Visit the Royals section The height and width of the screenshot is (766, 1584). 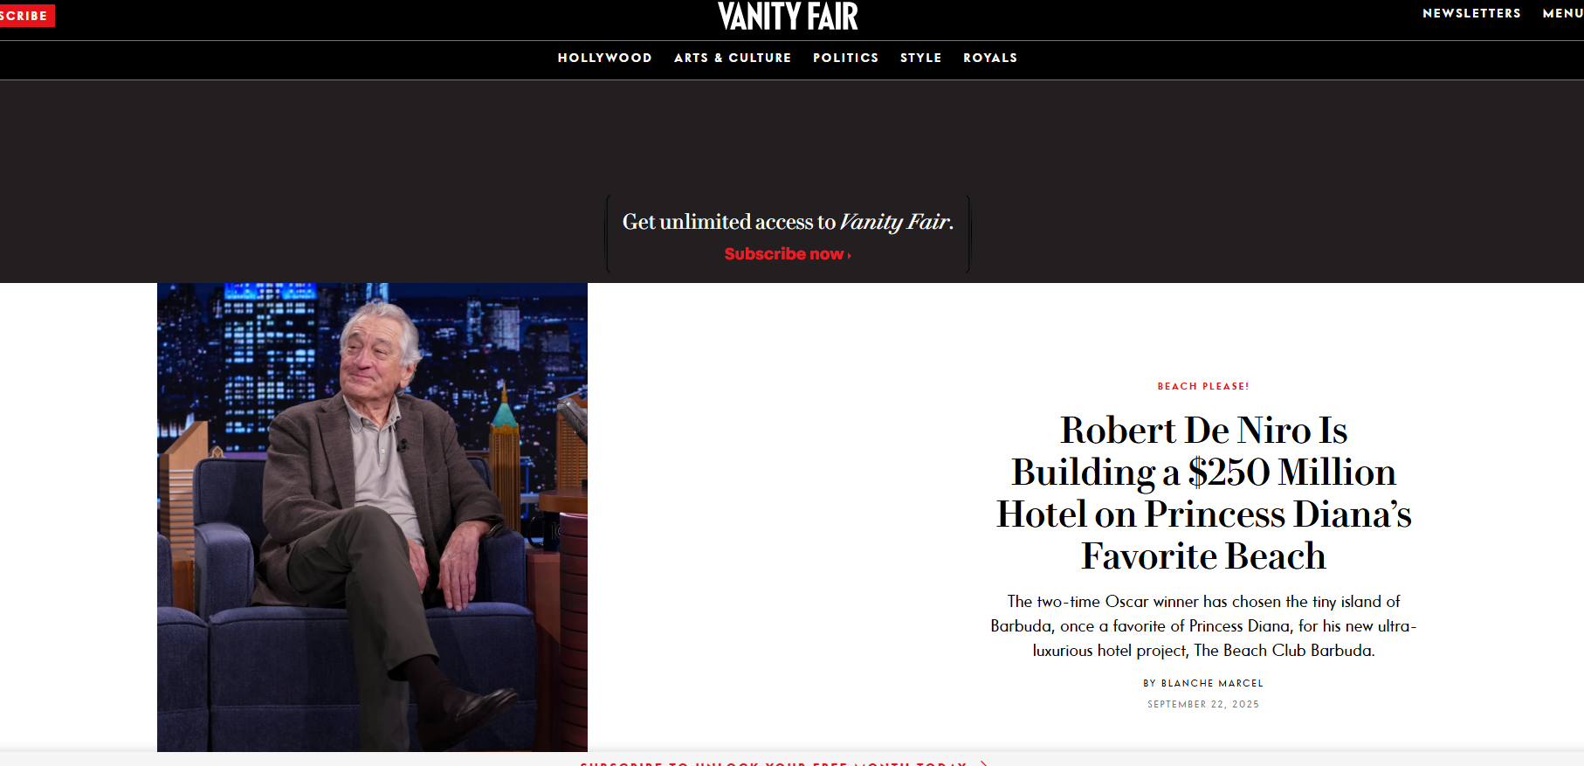pos(990,58)
